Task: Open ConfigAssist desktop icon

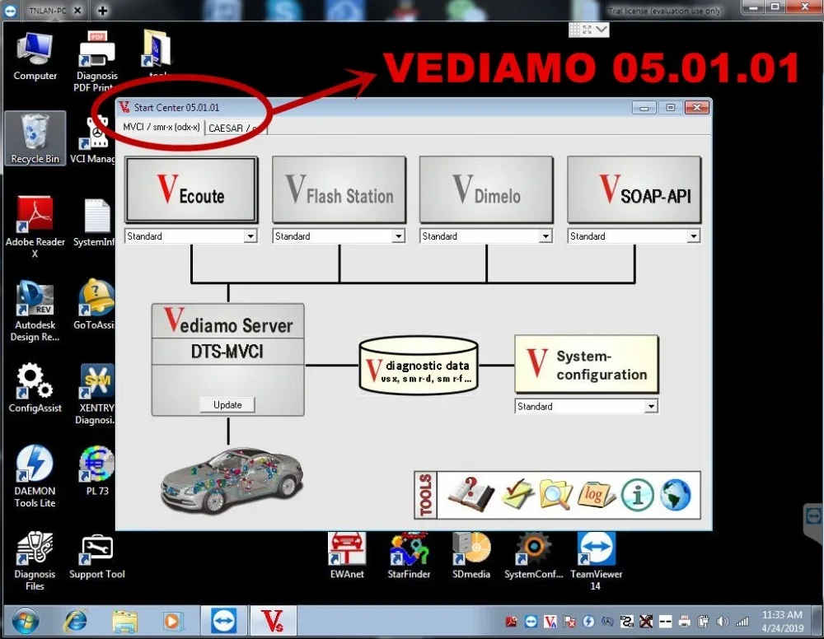Action: pos(35,388)
